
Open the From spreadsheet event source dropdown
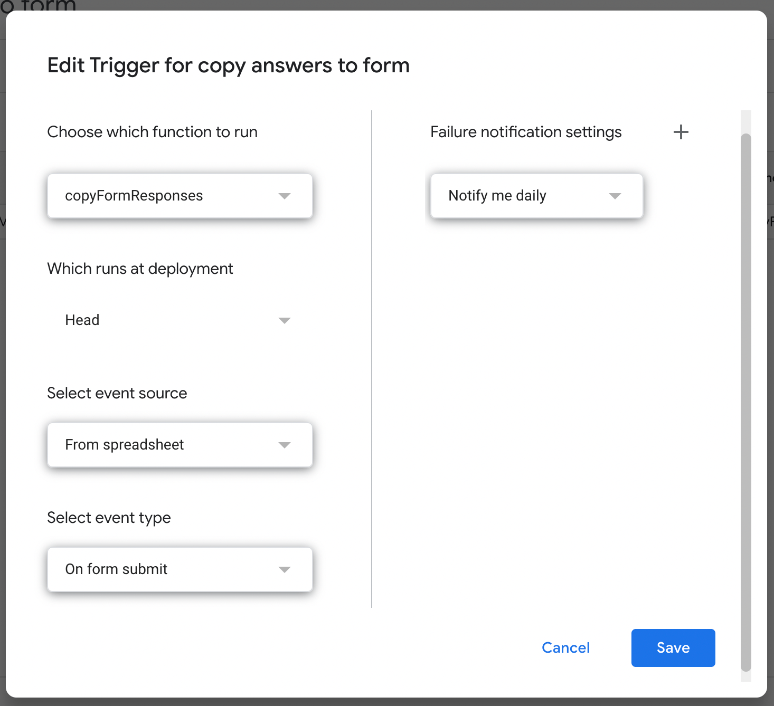pos(180,445)
